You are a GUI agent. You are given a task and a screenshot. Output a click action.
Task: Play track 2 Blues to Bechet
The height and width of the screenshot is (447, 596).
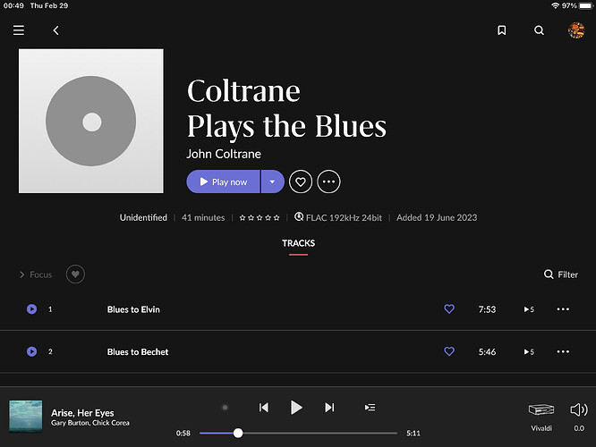click(32, 351)
